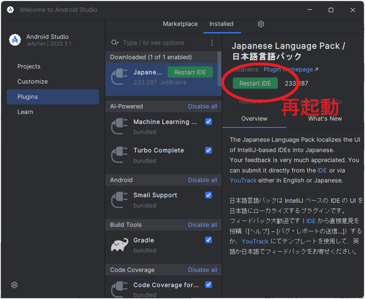Switch to the Marketplace tab
The height and width of the screenshot is (299, 365).
click(180, 24)
